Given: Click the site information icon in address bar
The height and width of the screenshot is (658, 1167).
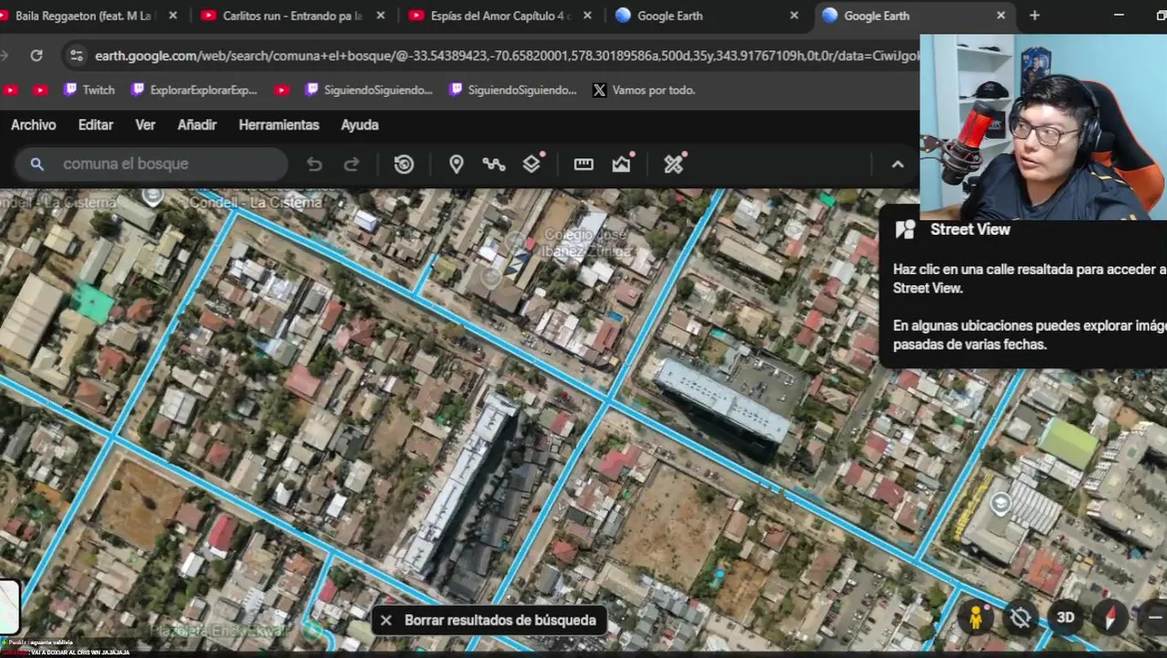Looking at the screenshot, I should (77, 56).
